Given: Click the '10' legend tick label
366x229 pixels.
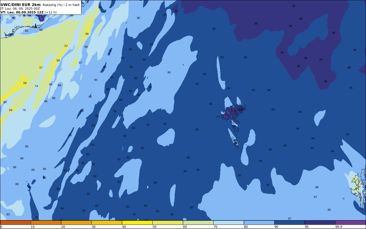Looking at the screenshot, I should coord(33,227).
